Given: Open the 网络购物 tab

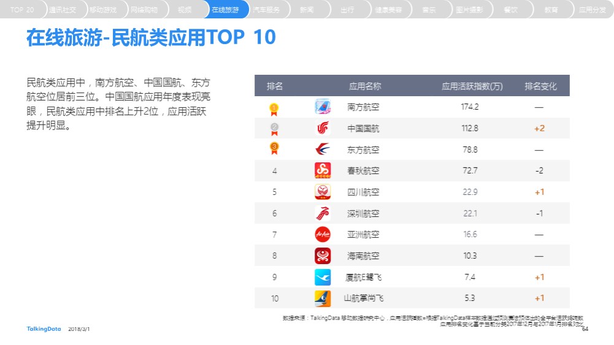Looking at the screenshot, I should click(x=144, y=9).
